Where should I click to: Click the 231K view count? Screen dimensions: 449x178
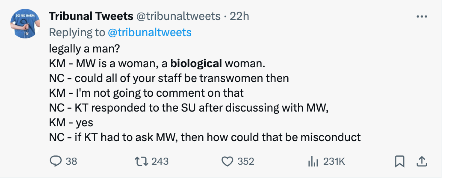coord(334,161)
